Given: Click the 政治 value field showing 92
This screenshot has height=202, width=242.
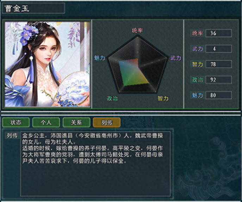Looking at the screenshot, I should point(219,80).
